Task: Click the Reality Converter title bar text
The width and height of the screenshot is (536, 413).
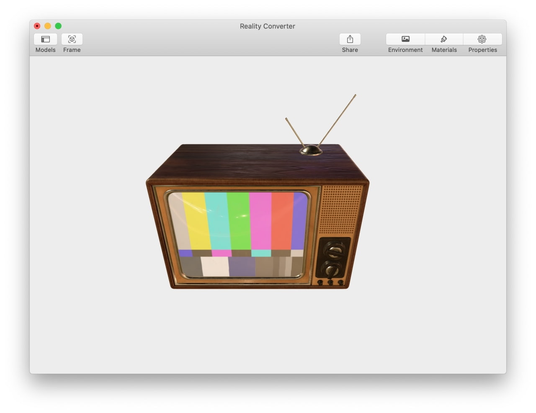Action: [267, 26]
